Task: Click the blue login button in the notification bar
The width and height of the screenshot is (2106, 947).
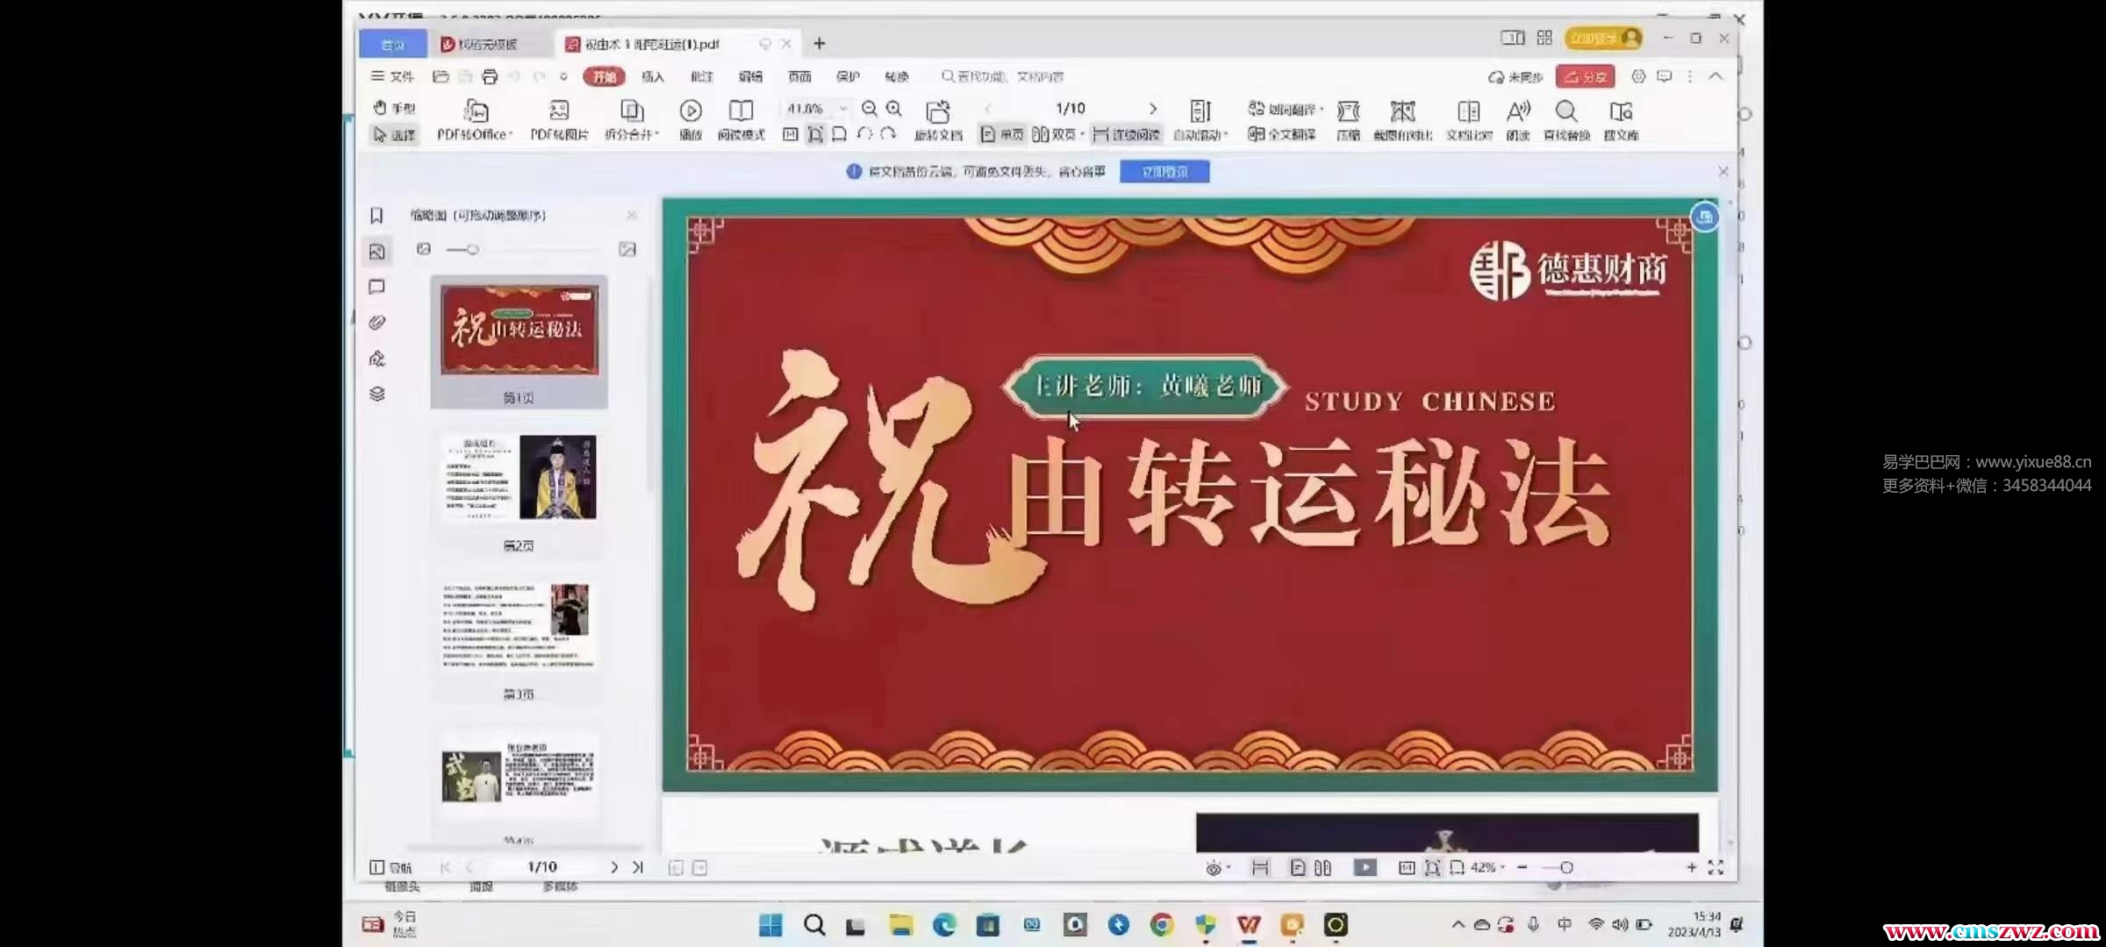Action: pyautogui.click(x=1164, y=172)
